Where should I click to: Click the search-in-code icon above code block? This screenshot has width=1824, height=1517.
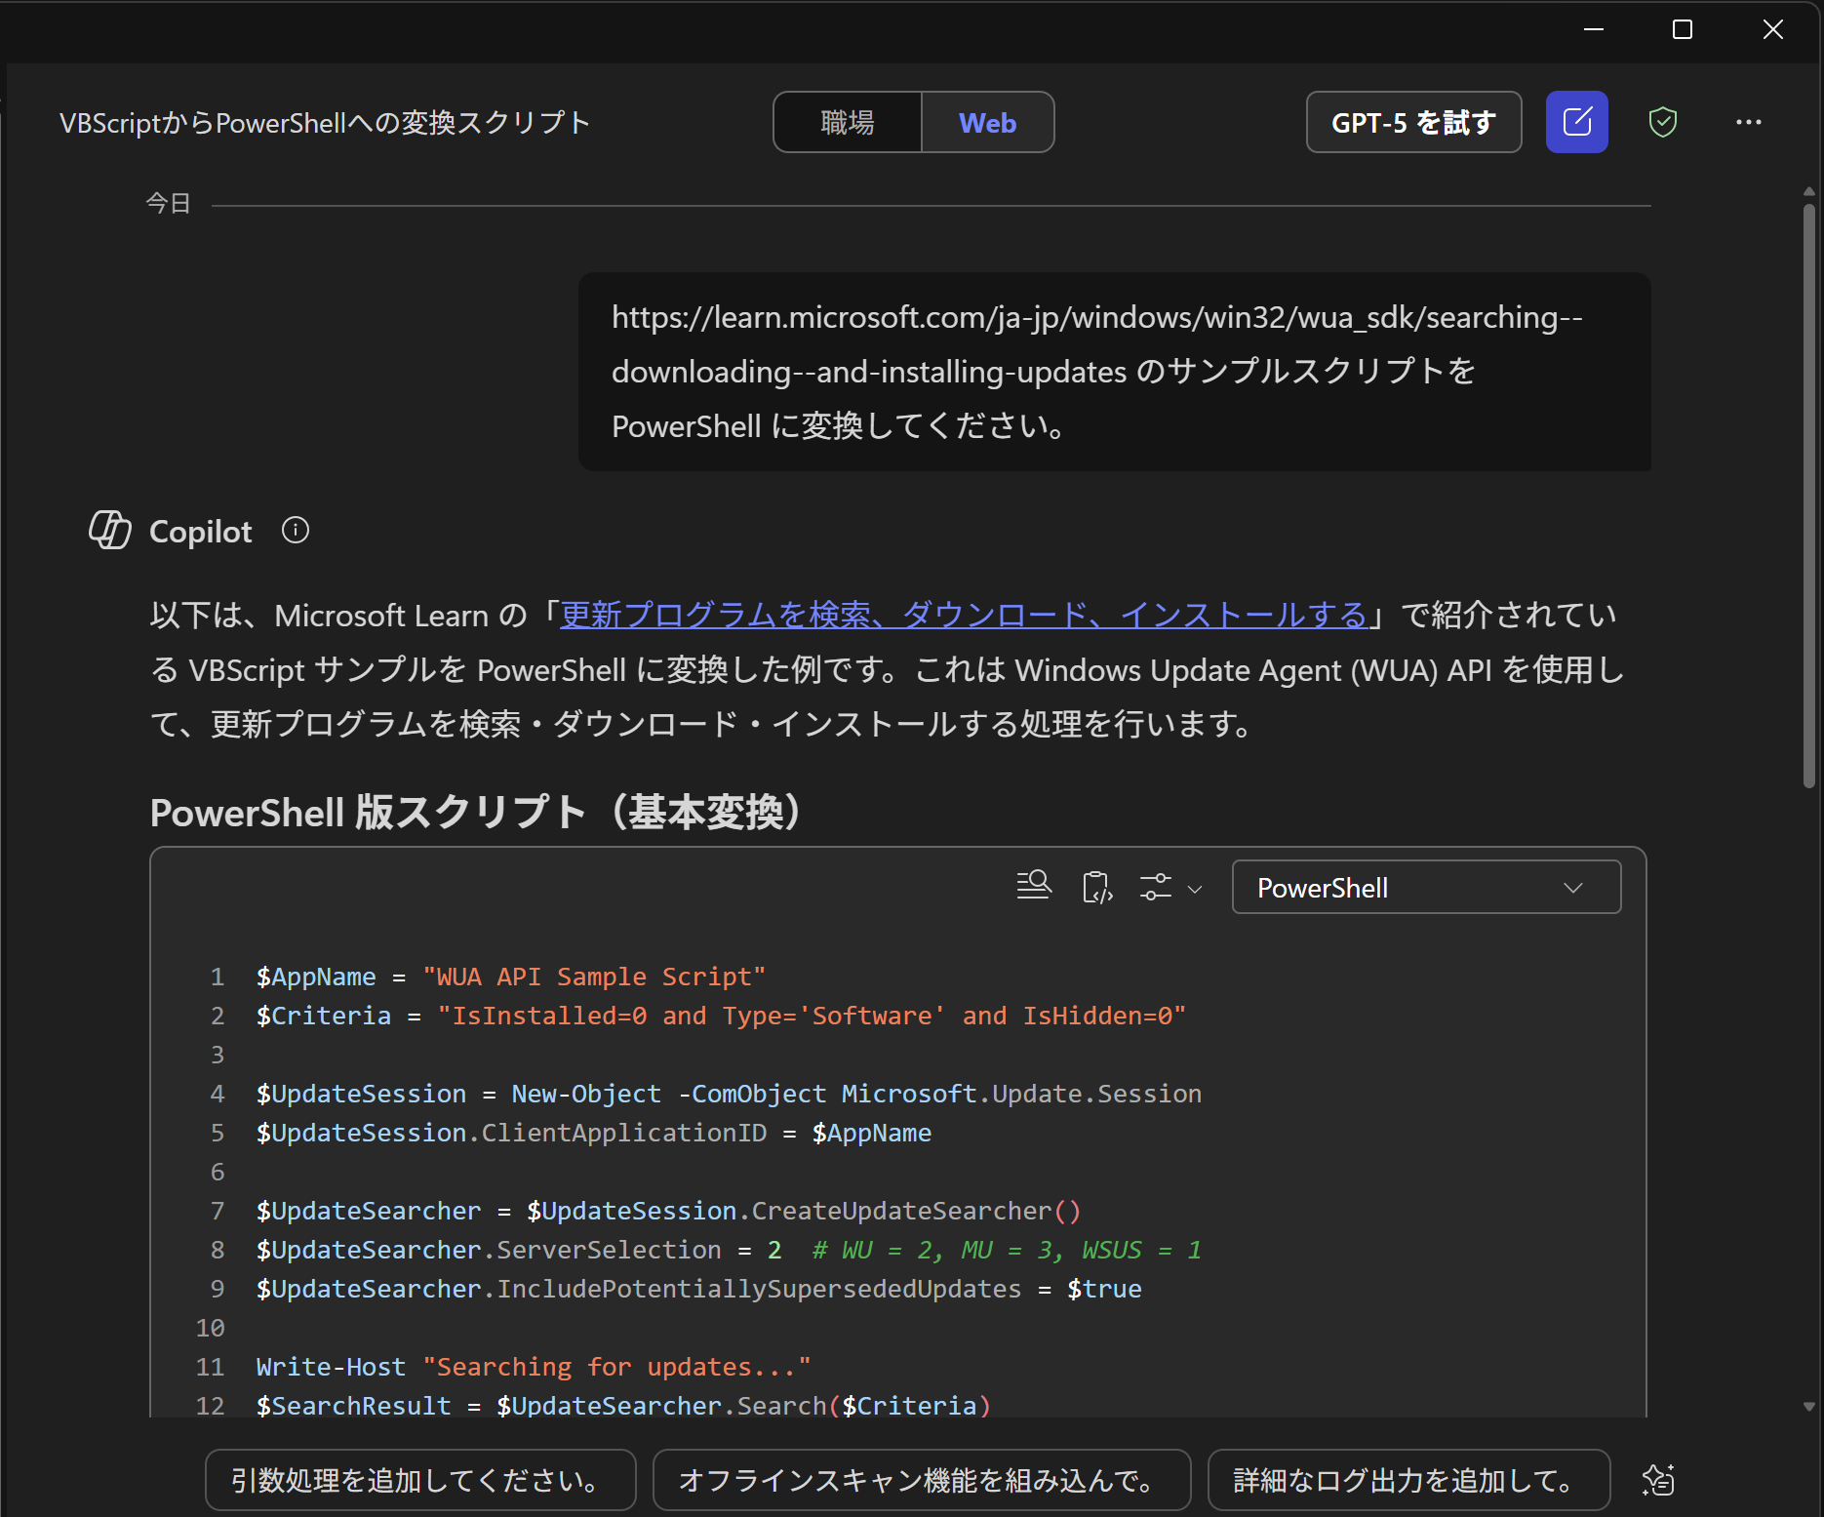tap(1034, 886)
